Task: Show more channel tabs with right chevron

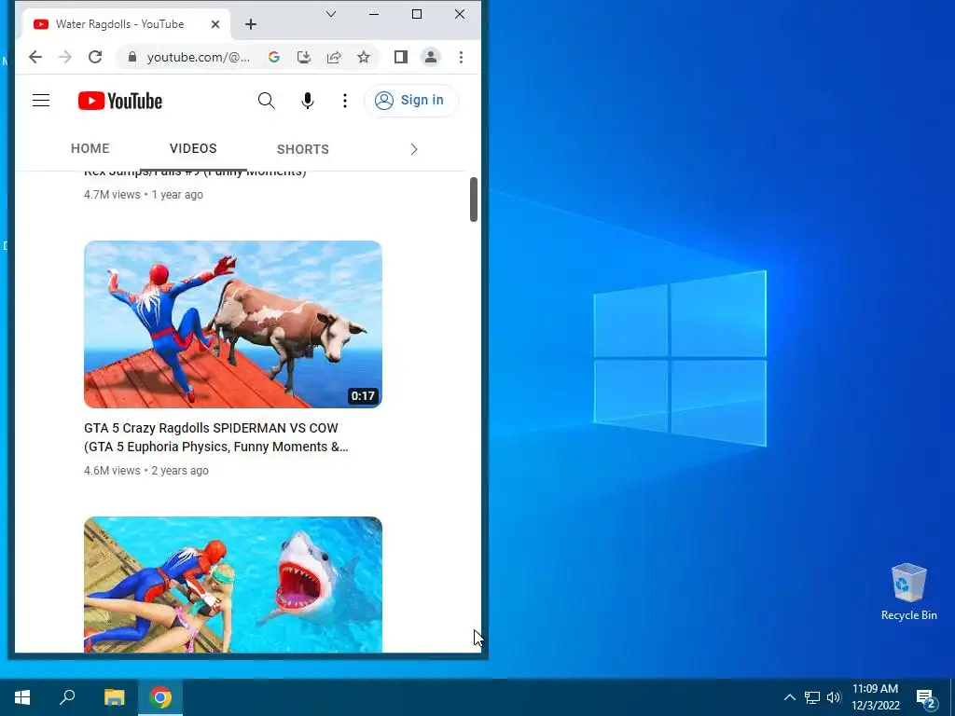Action: tap(414, 149)
